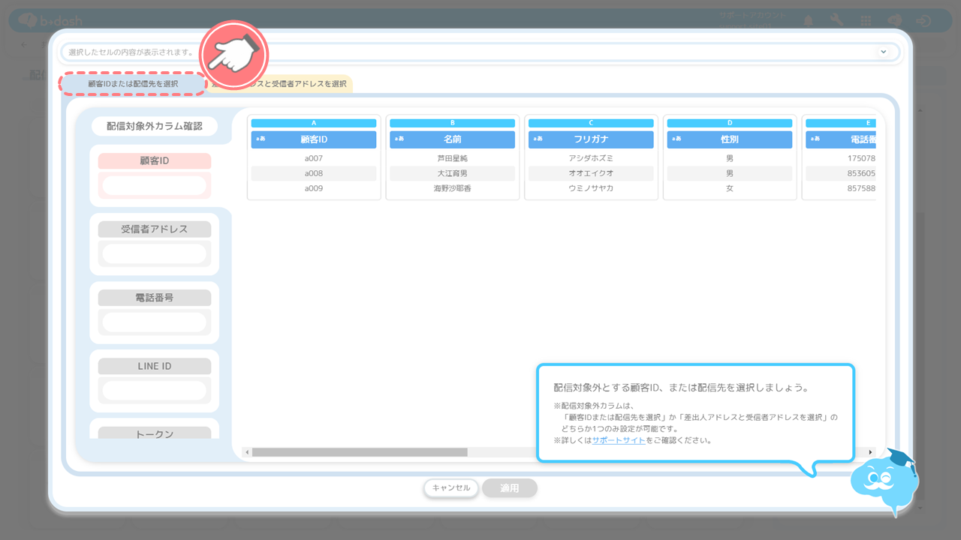Click the type icon beside フリガナ header

pos(538,139)
